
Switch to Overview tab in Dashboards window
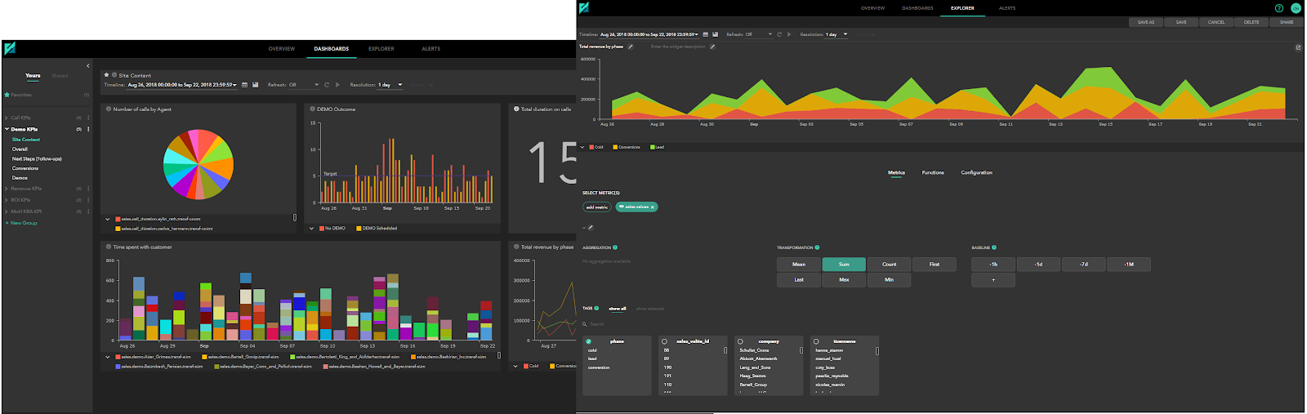pyautogui.click(x=282, y=49)
